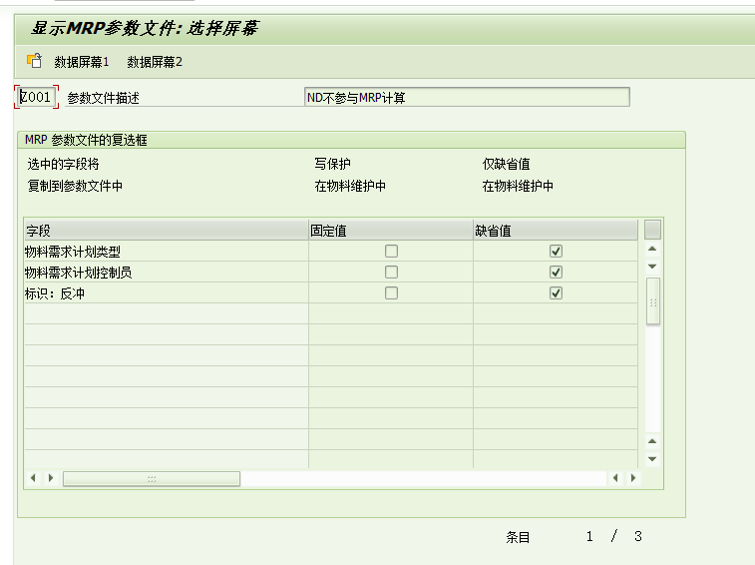The width and height of the screenshot is (755, 565).
Task: Click the Z001 profile code field
Action: pos(36,97)
